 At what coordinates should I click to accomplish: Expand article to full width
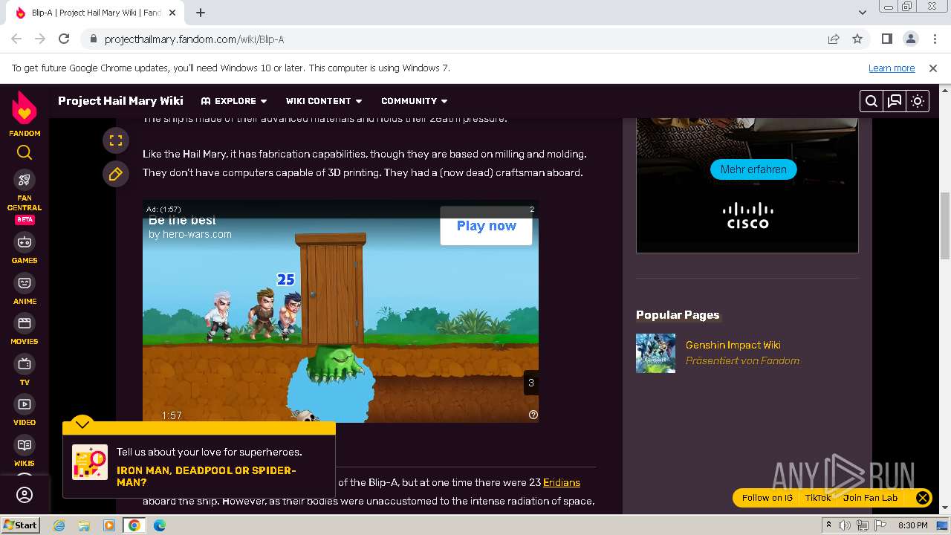115,140
